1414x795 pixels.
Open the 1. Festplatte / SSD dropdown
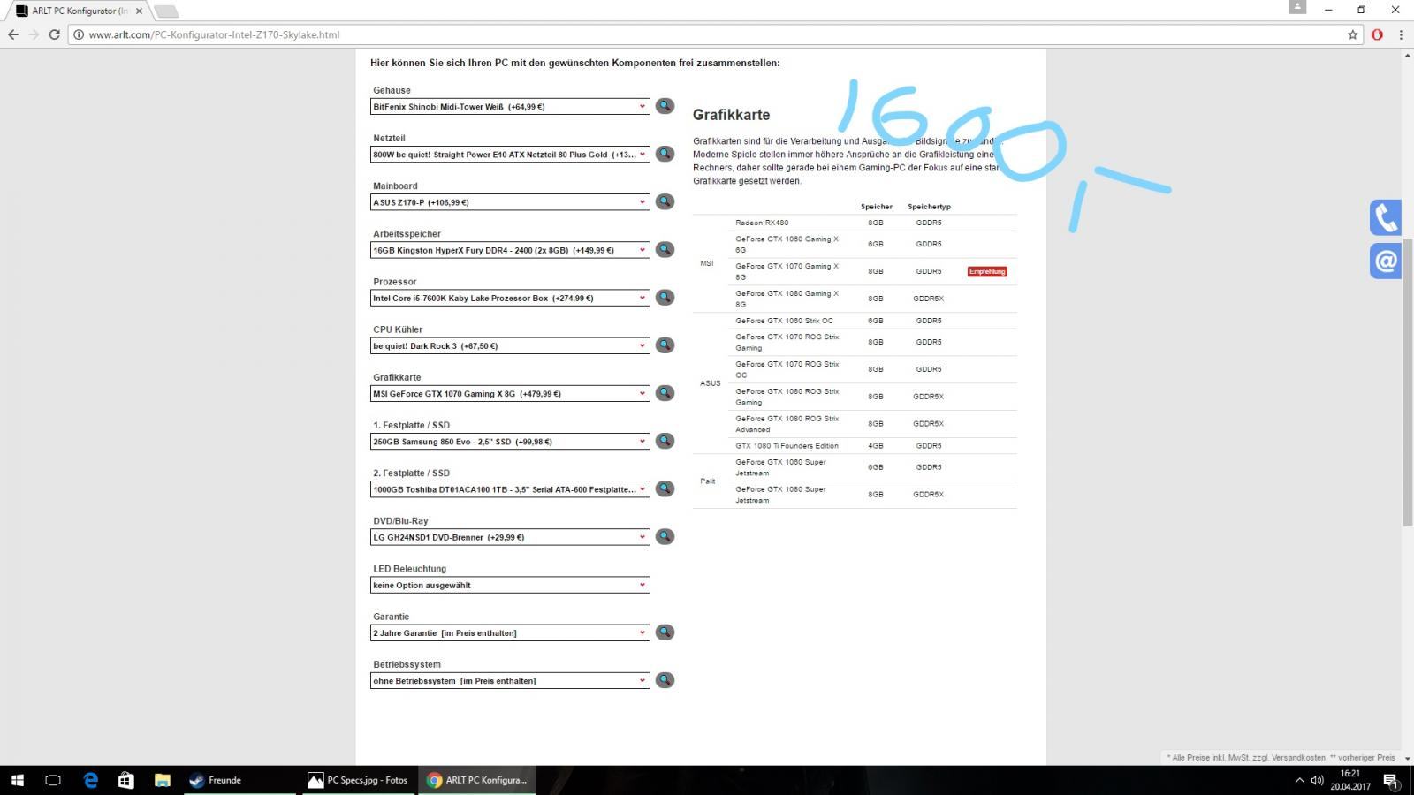pos(510,442)
